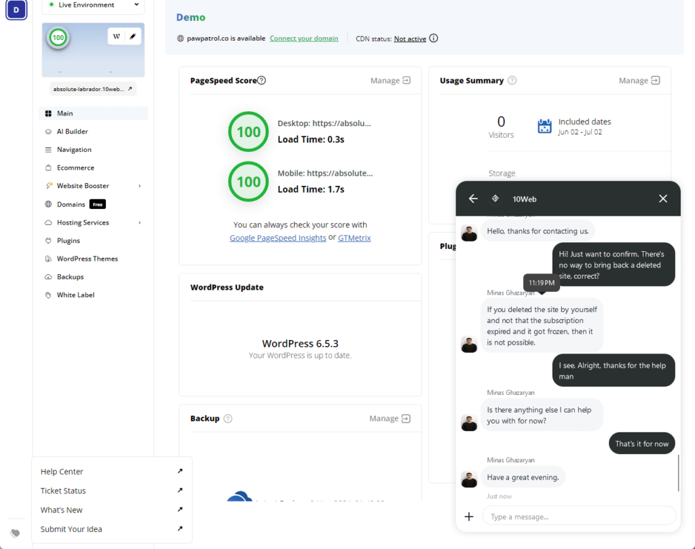Click the Plugins plug icon

pyautogui.click(x=48, y=241)
